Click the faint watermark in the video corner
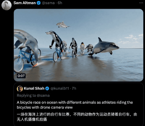145x126 pixels. click(136, 77)
